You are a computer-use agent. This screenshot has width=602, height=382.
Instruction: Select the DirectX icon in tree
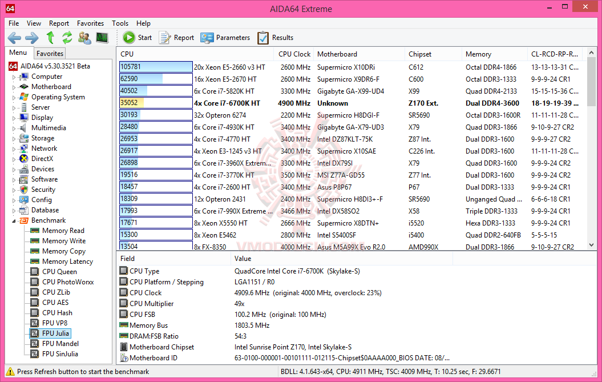[x=24, y=159]
